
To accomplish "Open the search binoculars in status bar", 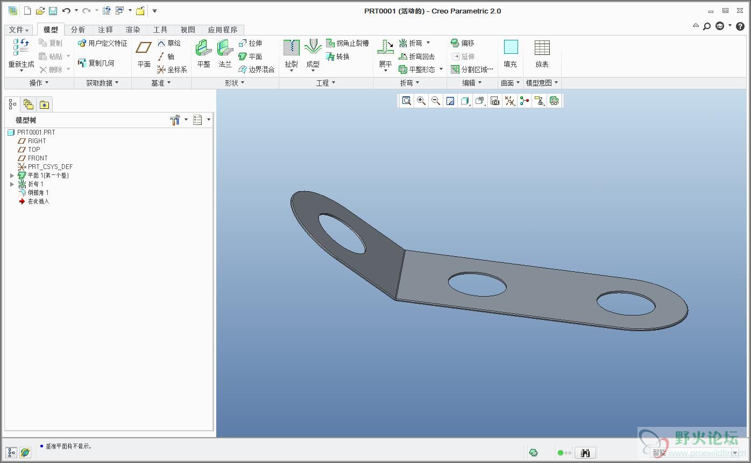I will tap(585, 453).
